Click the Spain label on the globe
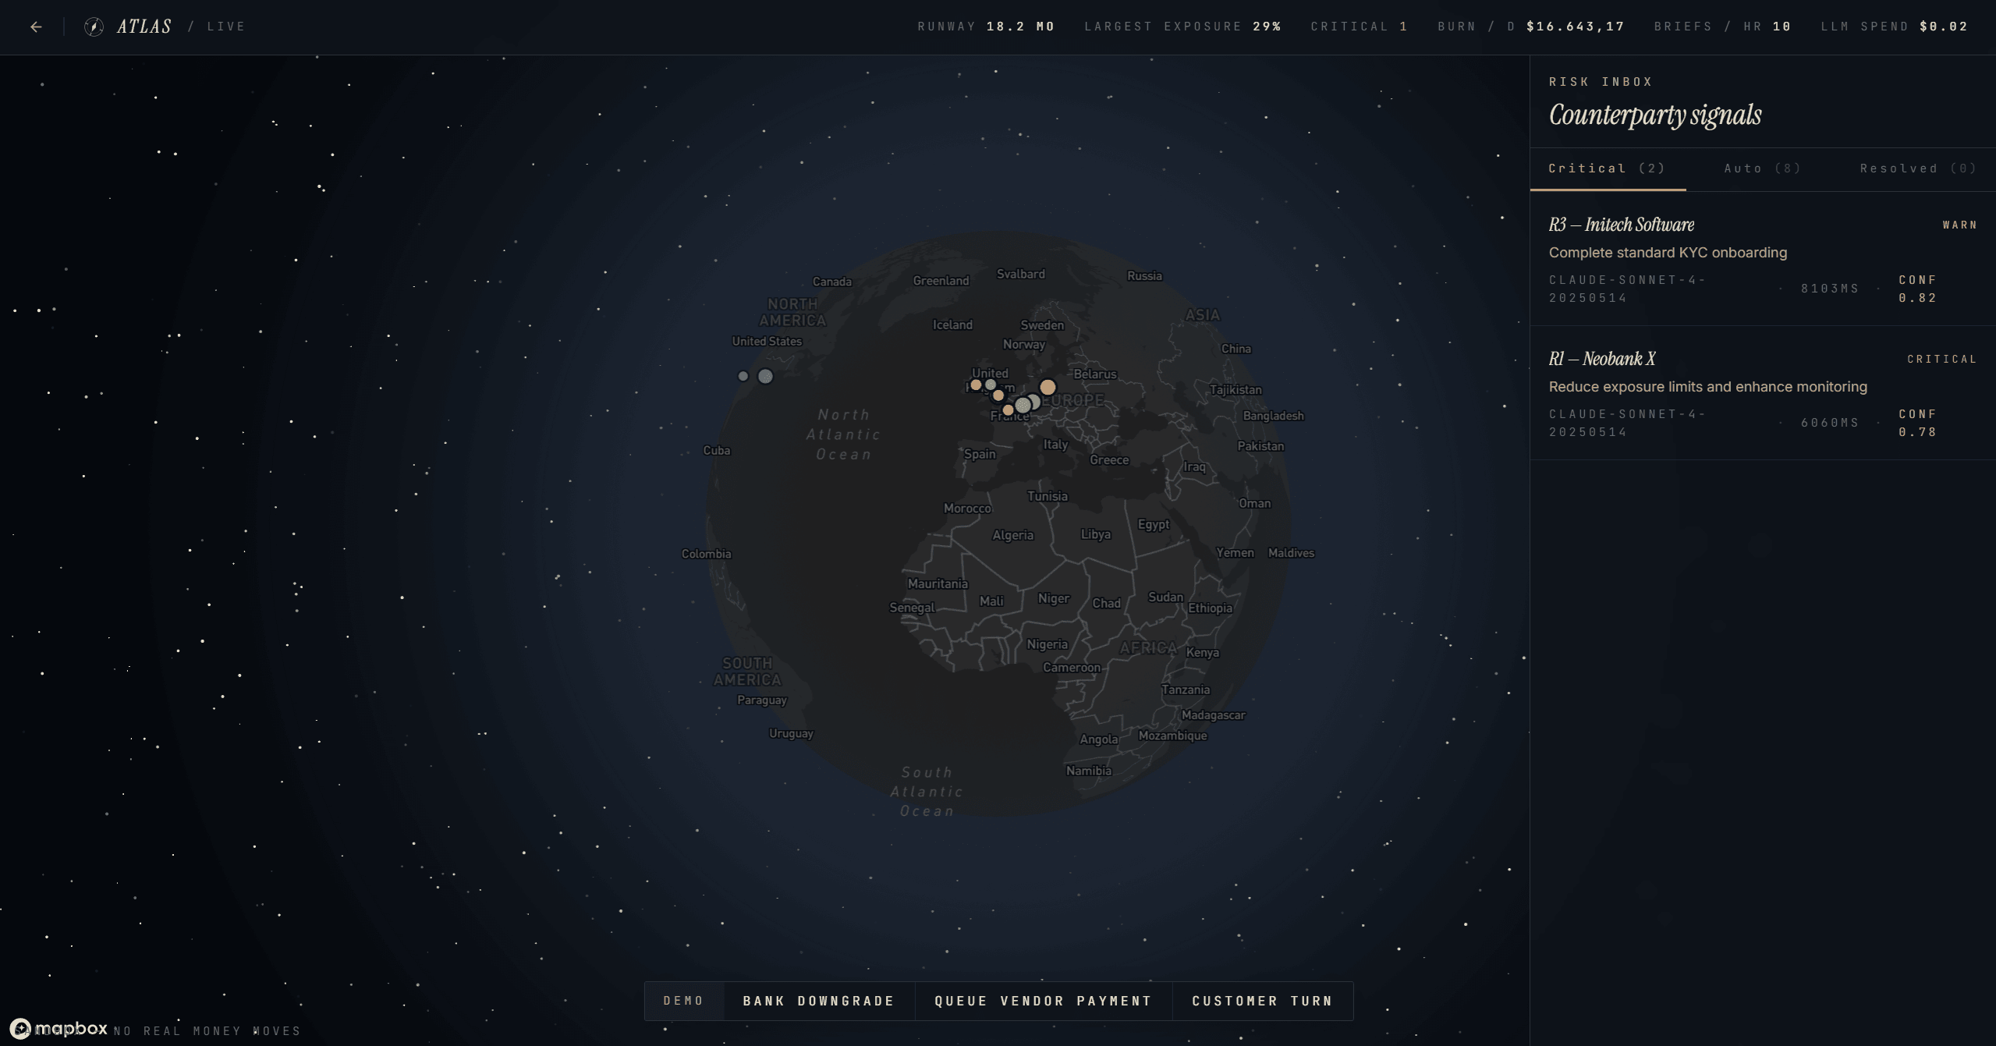Screen dimensions: 1996x1046 click(x=980, y=454)
